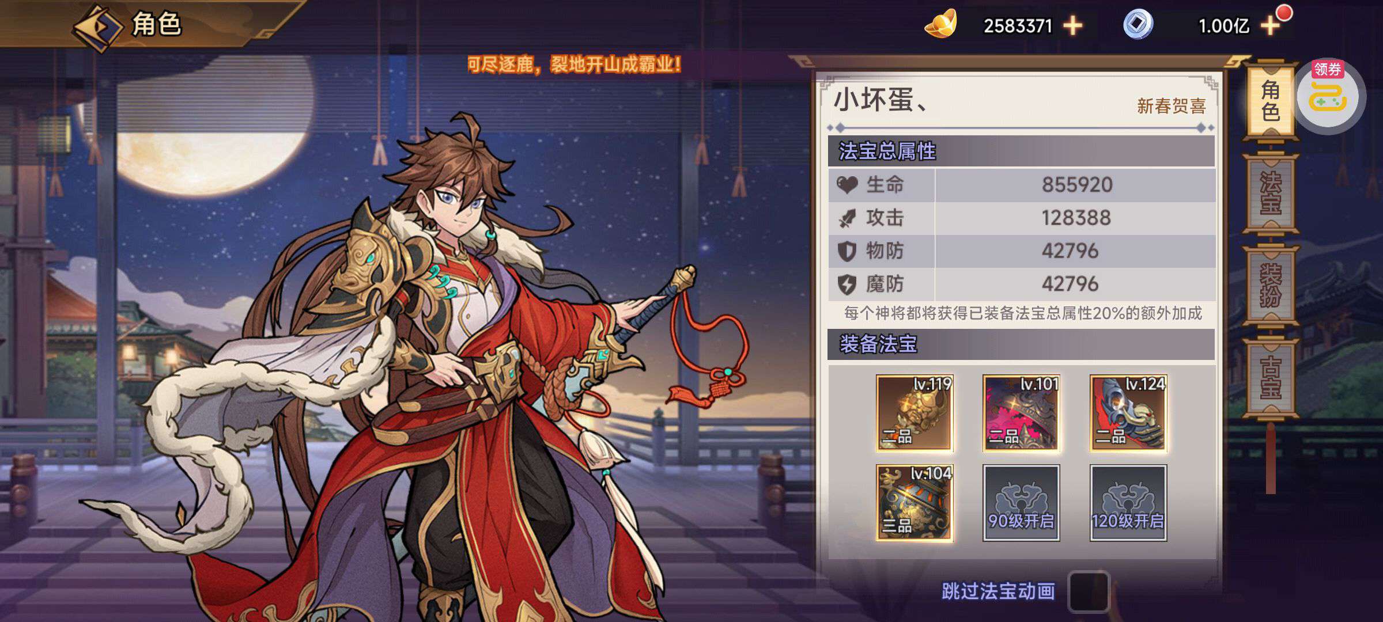The image size is (1383, 622).
Task: Toggle the 跳过法宝动画 checkbox
Action: click(1088, 591)
